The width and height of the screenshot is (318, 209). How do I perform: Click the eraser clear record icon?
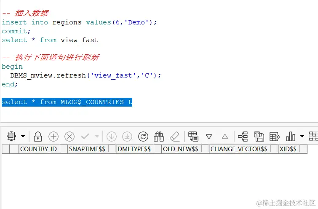tap(175, 137)
